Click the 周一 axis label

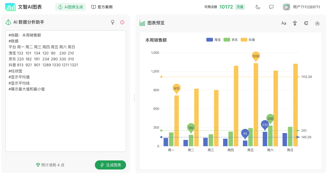point(171,150)
